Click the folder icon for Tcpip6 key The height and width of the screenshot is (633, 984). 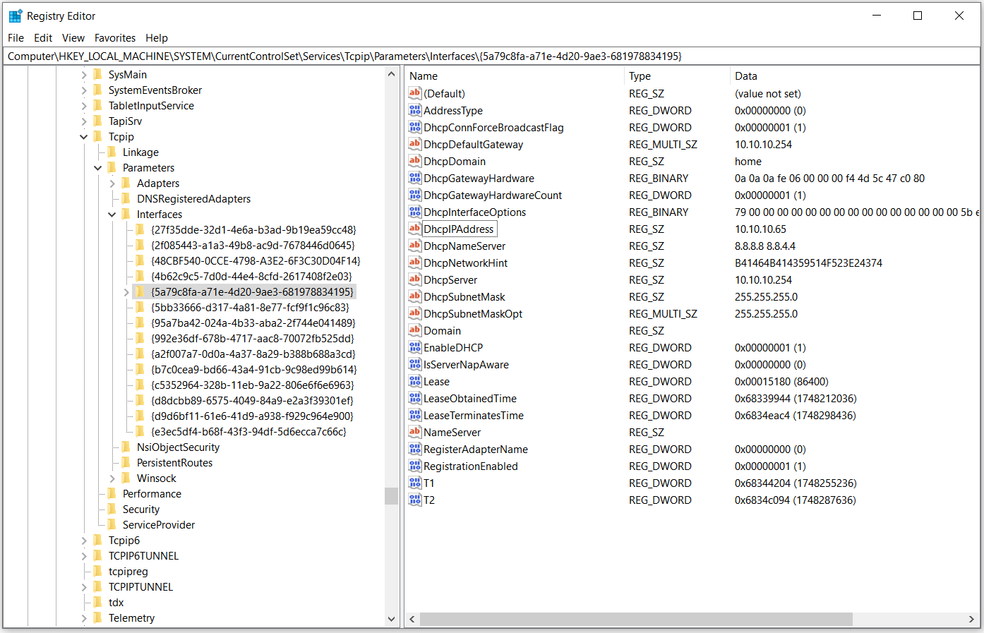point(97,540)
